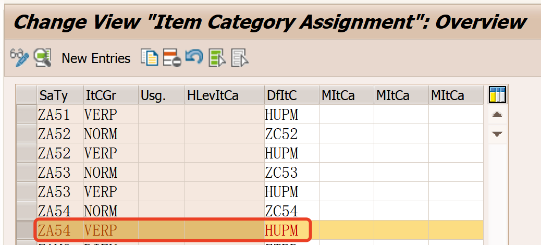Image resolution: width=541 pixels, height=245 pixels.
Task: Click DfItC cell ZC52
Action: pyautogui.click(x=292, y=134)
